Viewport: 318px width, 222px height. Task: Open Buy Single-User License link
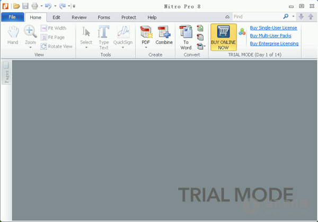[x=273, y=28]
